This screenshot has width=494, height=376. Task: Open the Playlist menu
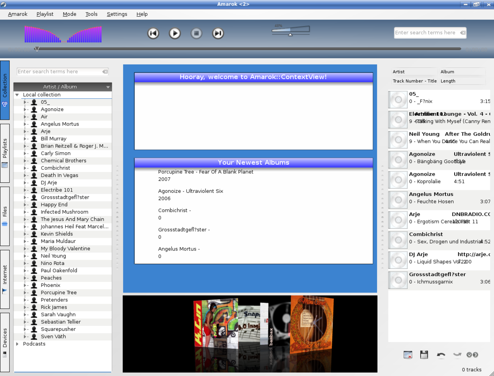pyautogui.click(x=45, y=14)
